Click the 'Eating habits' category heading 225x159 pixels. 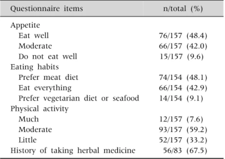[x=35, y=67]
